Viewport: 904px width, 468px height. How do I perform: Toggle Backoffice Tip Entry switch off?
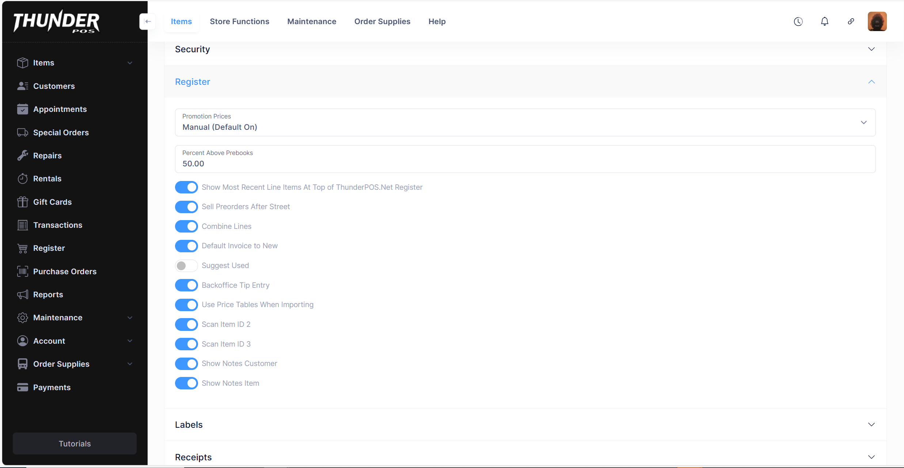tap(186, 285)
